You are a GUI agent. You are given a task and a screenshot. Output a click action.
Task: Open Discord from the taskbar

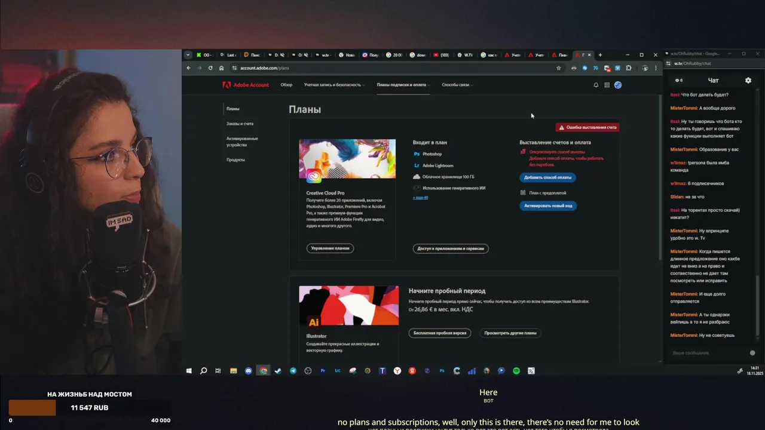point(249,371)
